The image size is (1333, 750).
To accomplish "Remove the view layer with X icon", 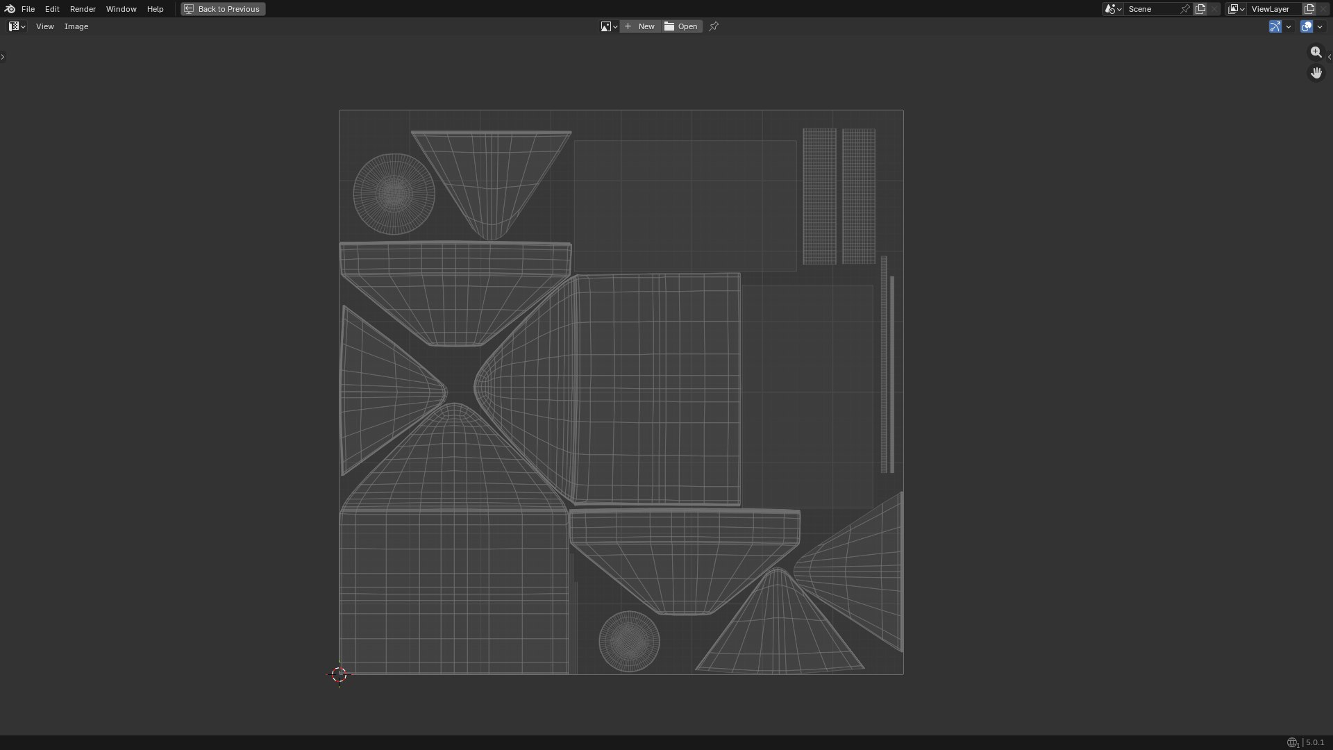I will click(1323, 9).
